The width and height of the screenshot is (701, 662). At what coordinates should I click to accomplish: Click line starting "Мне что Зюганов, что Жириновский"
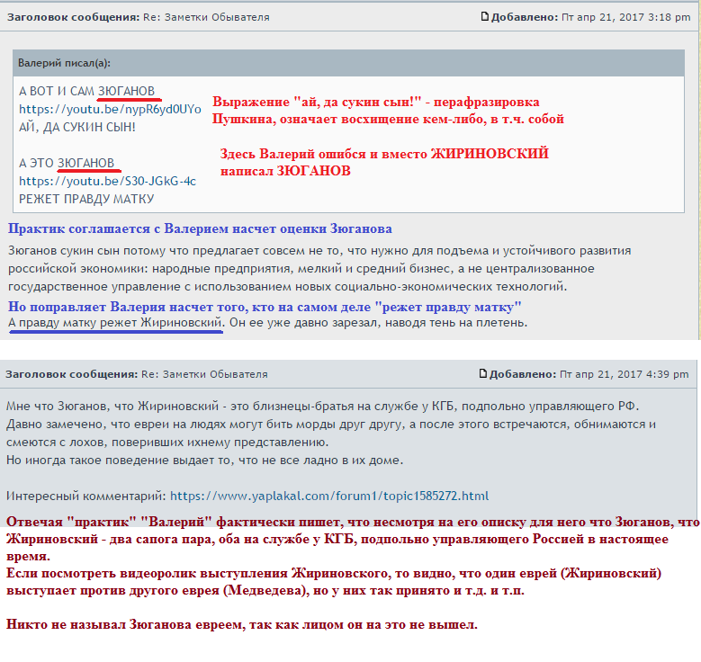tap(323, 407)
